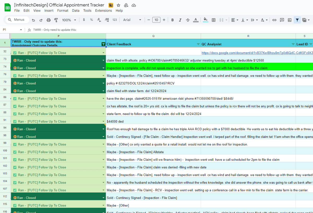Toggle the filter button in toolbar

[297, 20]
